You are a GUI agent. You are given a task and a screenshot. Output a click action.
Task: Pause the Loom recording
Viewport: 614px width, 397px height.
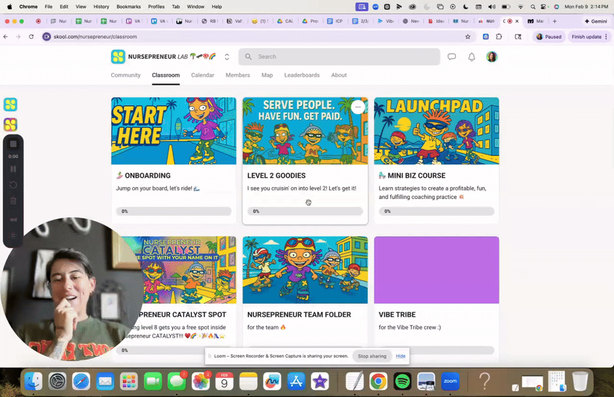(x=13, y=169)
